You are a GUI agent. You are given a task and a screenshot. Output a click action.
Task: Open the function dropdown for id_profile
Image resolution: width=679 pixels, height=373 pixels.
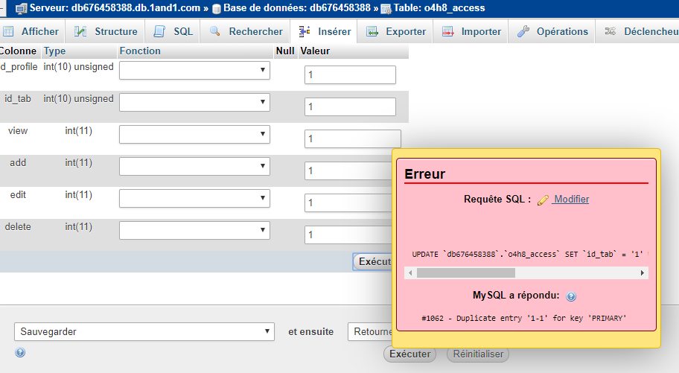194,70
